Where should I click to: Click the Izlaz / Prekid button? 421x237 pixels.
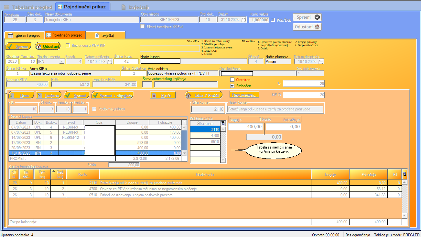point(204,95)
